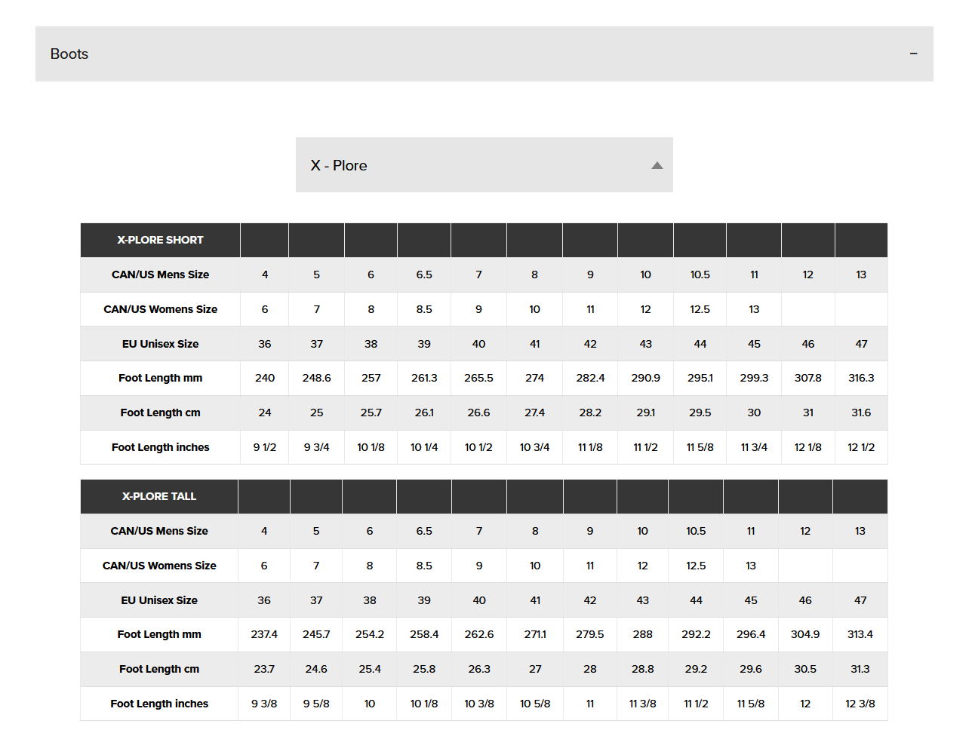Click the 26.3 cm cell

click(479, 669)
